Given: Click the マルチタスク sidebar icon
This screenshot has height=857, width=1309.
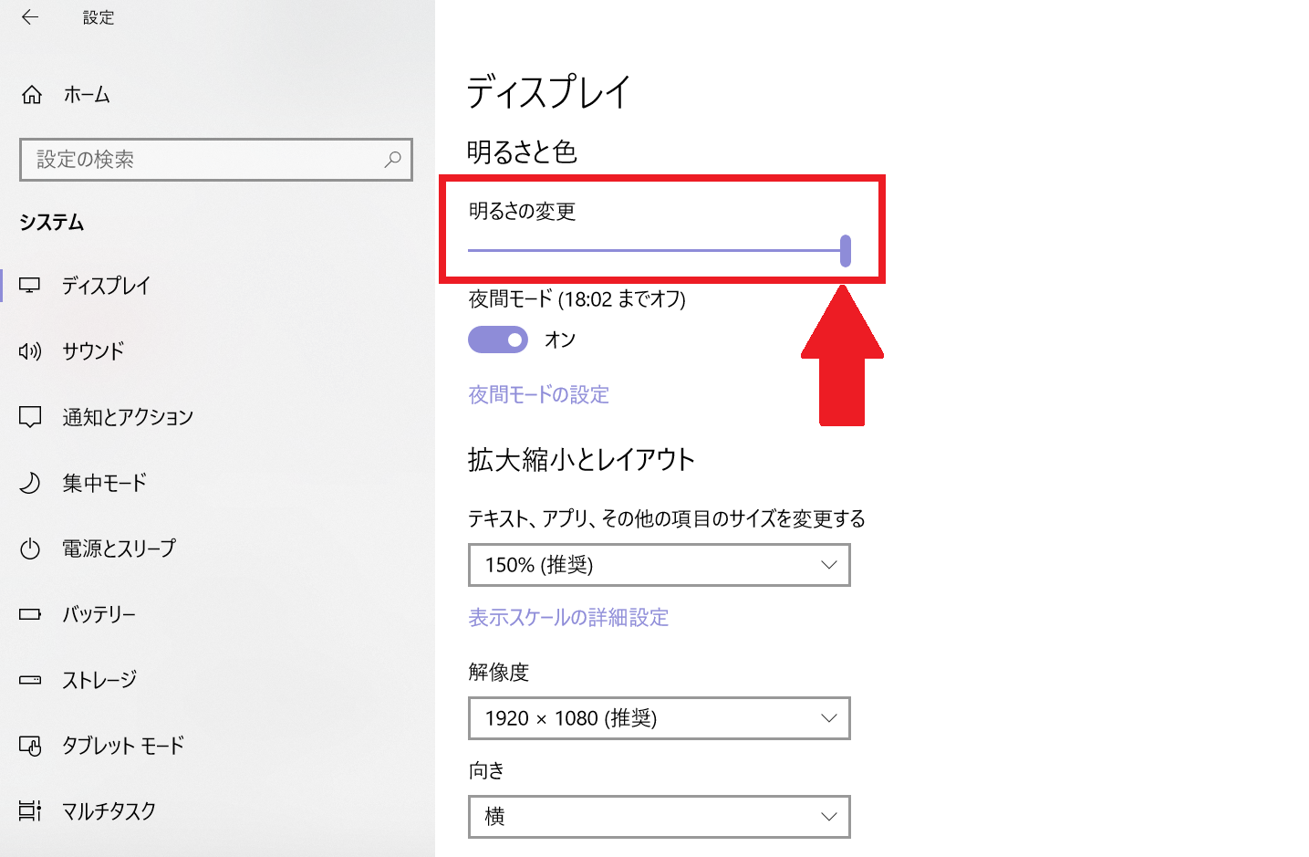Looking at the screenshot, I should tap(30, 810).
